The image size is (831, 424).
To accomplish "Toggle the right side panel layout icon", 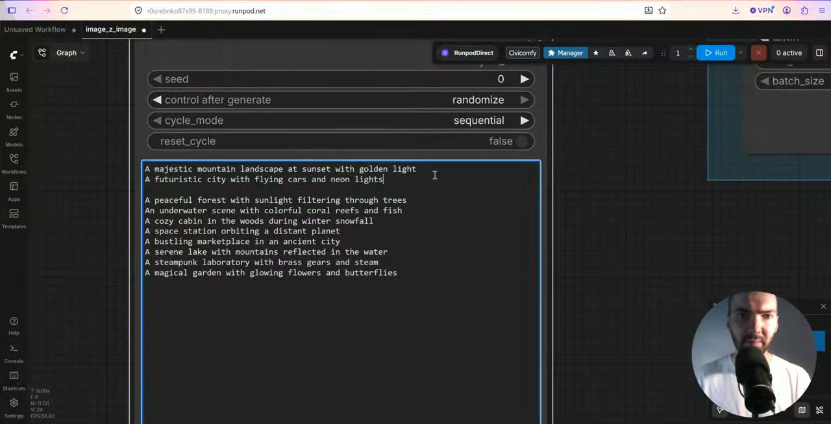I will click(819, 53).
